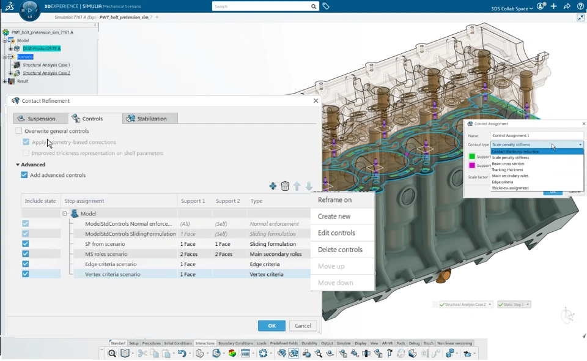Switch to the Stabilization tab
This screenshot has width=587, height=361.
tap(150, 119)
